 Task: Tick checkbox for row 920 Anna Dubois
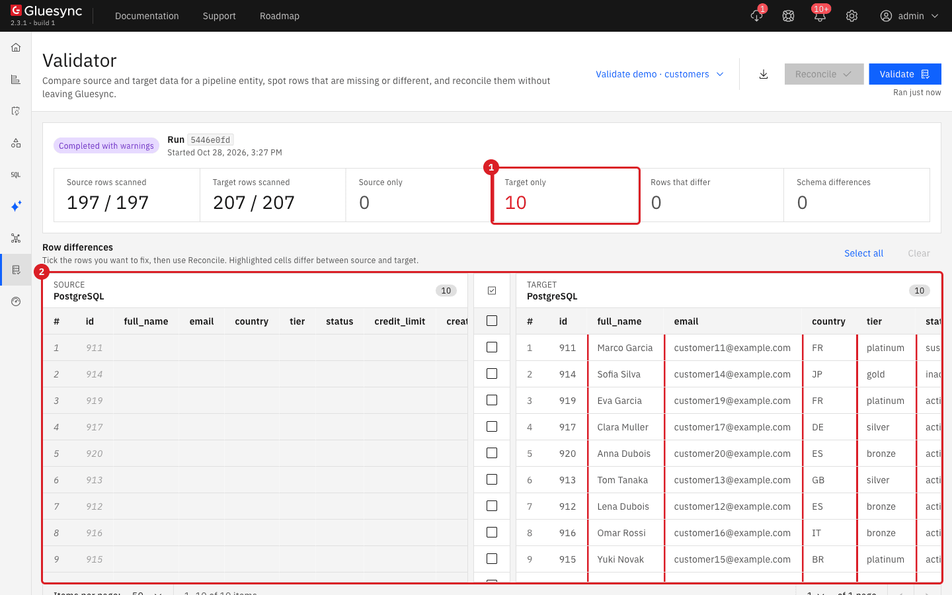492,453
